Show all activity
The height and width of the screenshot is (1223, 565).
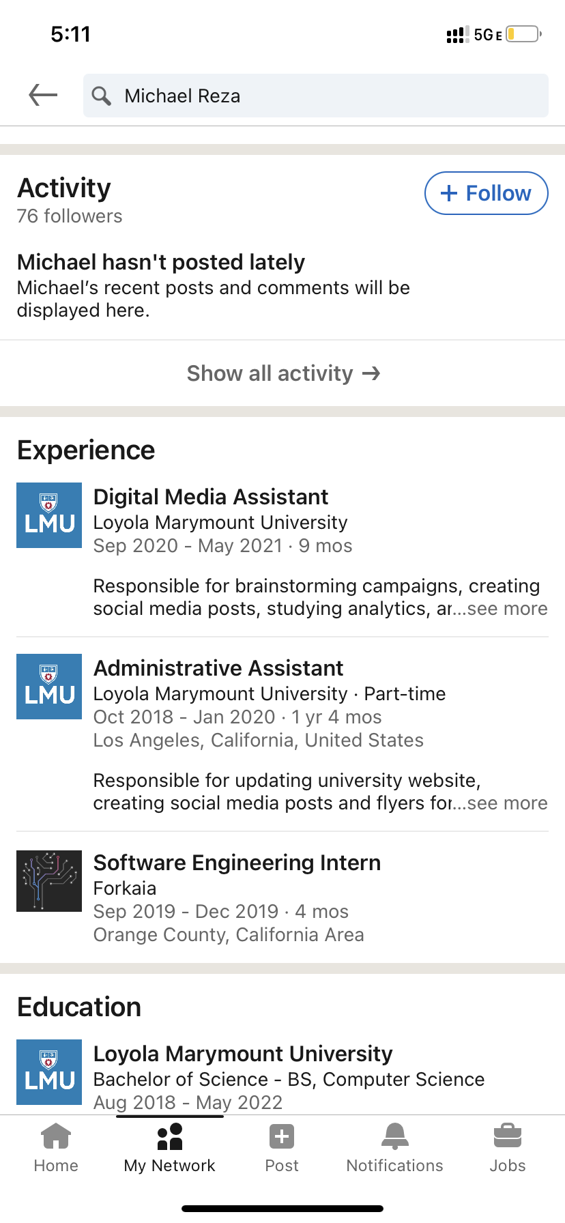282,373
